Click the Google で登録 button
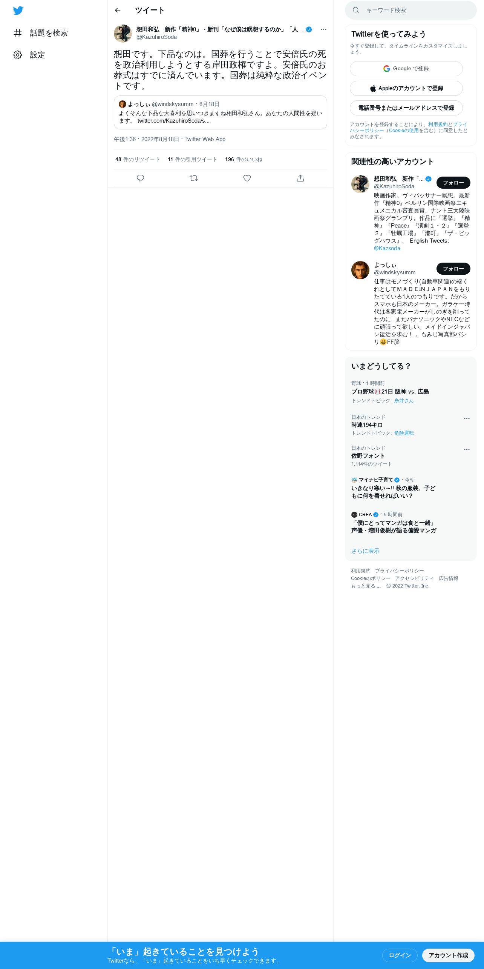Image resolution: width=484 pixels, height=969 pixels. pyautogui.click(x=406, y=69)
